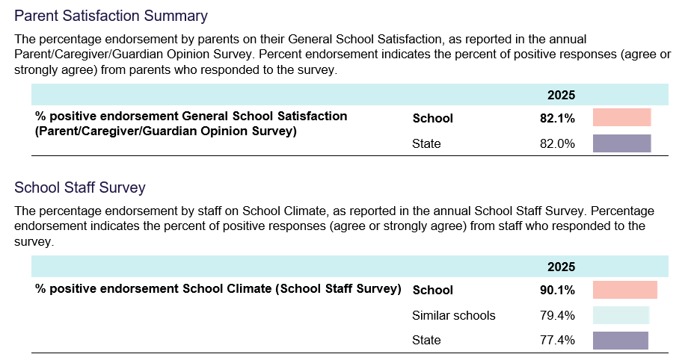This screenshot has height=363, width=688.
Task: Click the purple State bar at 77.4%
Action: (620, 341)
